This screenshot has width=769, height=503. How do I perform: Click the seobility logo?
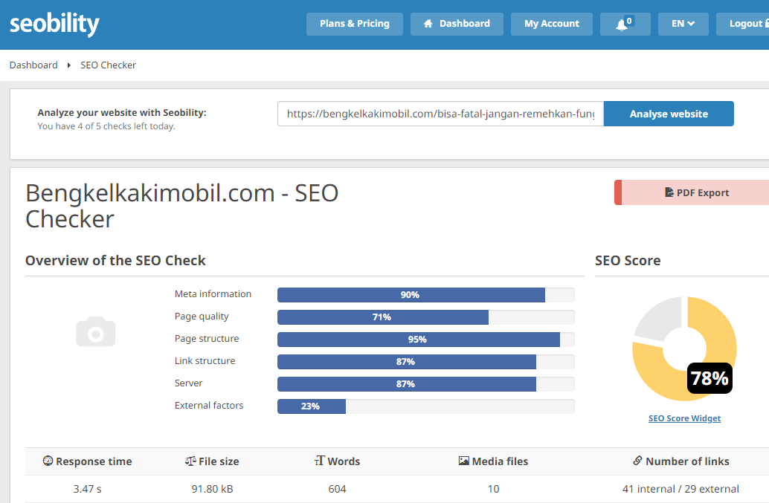click(54, 24)
